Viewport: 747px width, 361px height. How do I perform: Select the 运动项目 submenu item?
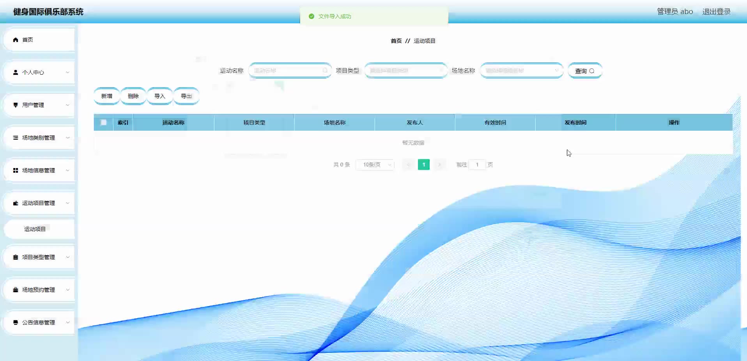click(39, 229)
